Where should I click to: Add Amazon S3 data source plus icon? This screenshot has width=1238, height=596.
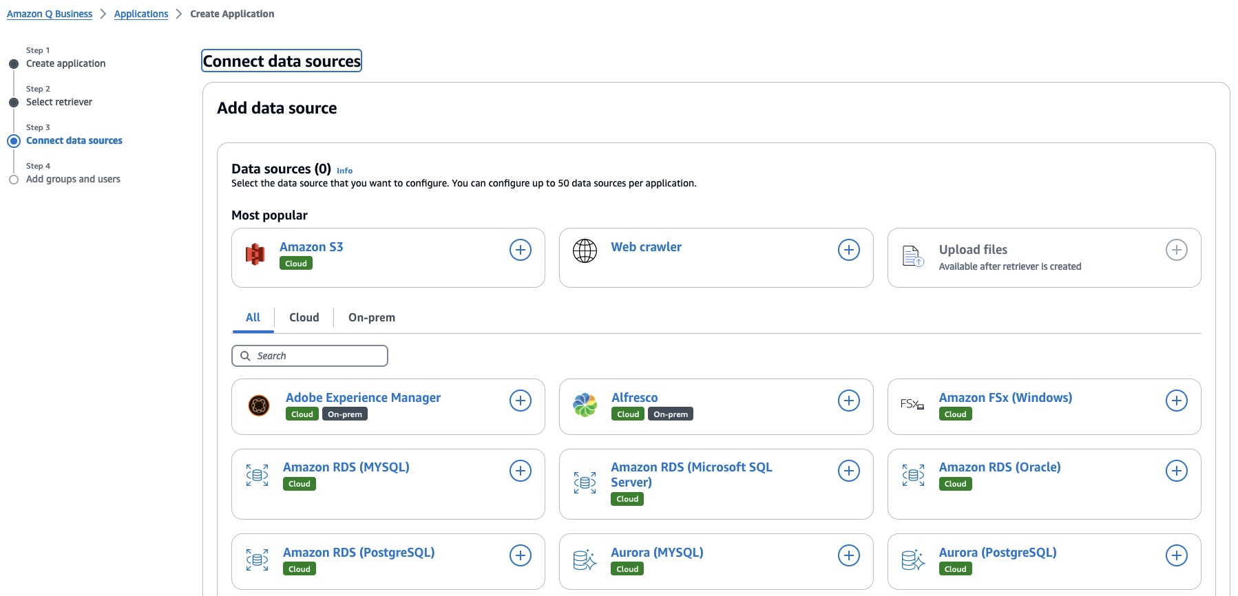click(x=521, y=250)
